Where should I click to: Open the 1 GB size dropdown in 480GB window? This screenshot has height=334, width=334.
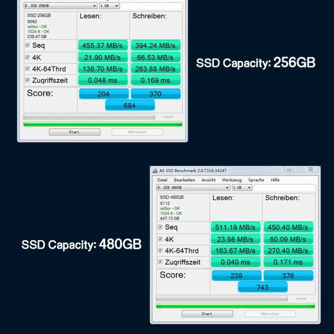tap(242, 187)
